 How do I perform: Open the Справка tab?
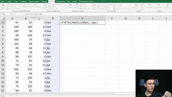click(x=74, y=1)
